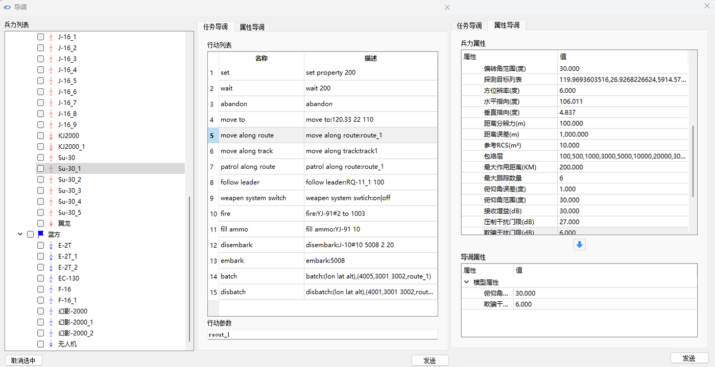Click the red icon next to 翼龙
This screenshot has height=367, width=715.
[x=51, y=224]
